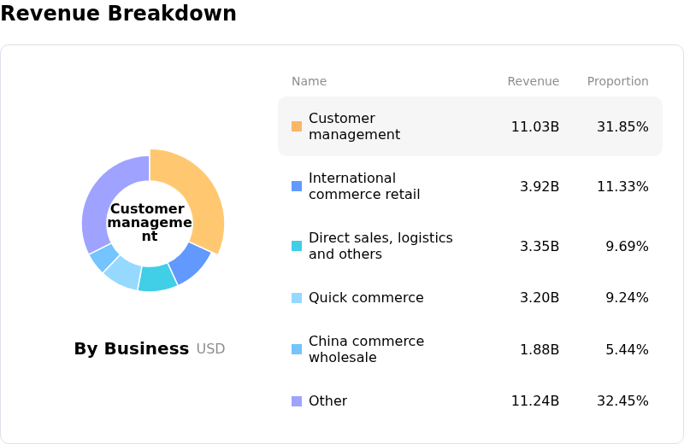Select the Quick commerce row label
The width and height of the screenshot is (684, 444).
365,298
